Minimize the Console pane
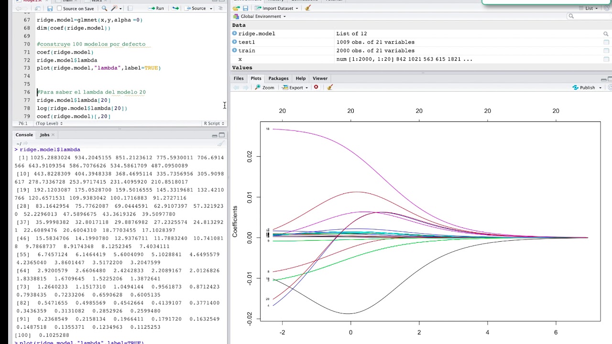Image resolution: width=612 pixels, height=344 pixels. [x=215, y=135]
